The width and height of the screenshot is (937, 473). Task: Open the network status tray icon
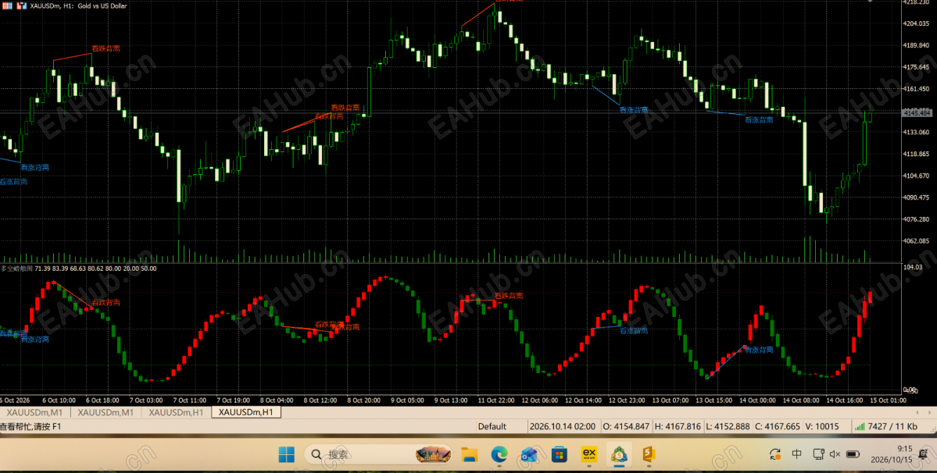(x=817, y=454)
